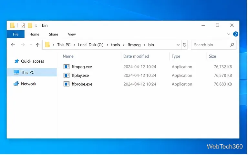This screenshot has height=155, width=248.
Task: Click the Network icon in the sidebar
Action: point(16,84)
